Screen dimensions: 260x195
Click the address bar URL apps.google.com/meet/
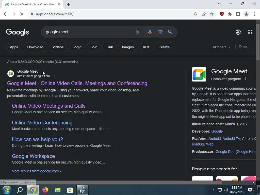click(55, 14)
